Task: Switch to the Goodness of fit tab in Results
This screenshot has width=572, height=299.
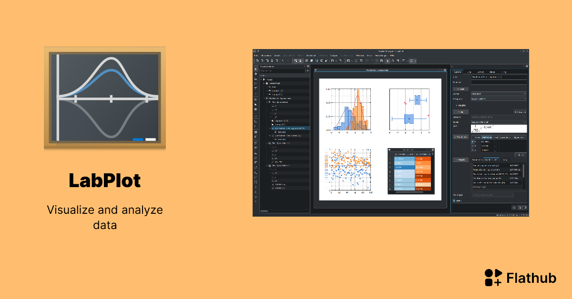Action: (491, 159)
